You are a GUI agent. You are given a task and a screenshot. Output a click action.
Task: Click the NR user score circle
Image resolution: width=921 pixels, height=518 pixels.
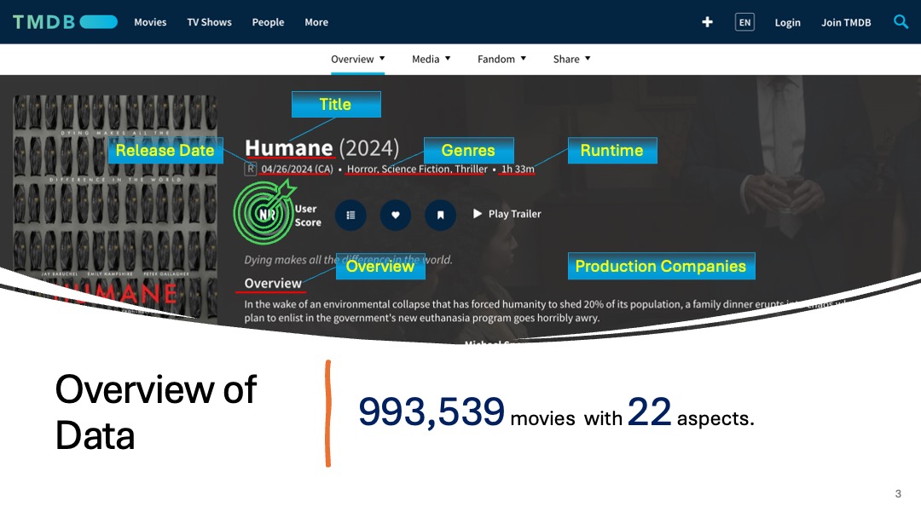click(x=266, y=214)
